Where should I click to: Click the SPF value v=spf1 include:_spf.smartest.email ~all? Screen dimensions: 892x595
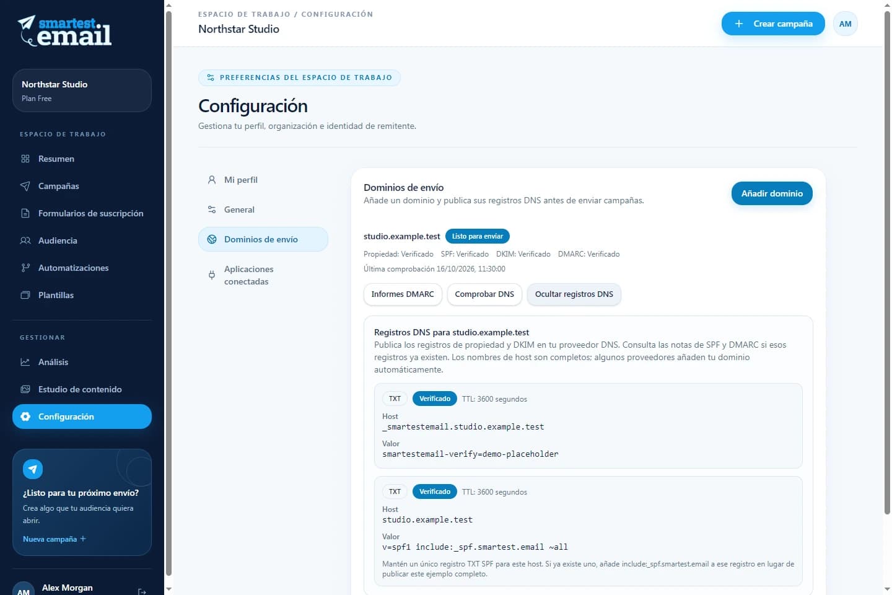coord(475,547)
